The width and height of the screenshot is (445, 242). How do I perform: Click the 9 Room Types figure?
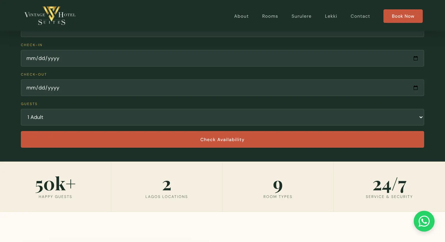(x=278, y=189)
